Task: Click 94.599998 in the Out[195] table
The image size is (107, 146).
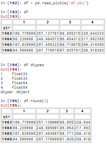Action: (24, 139)
